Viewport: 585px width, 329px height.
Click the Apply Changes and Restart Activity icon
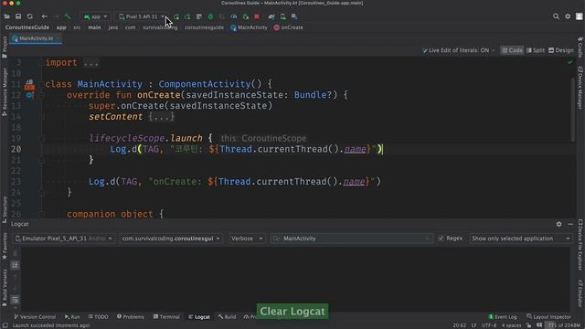tap(187, 16)
